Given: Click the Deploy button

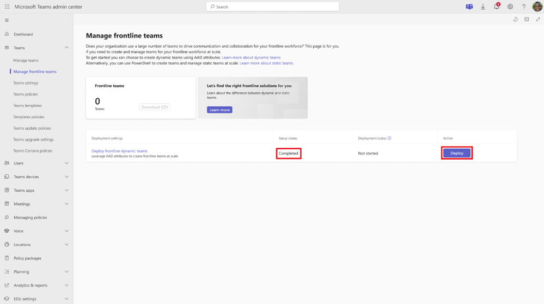Looking at the screenshot, I should [456, 153].
